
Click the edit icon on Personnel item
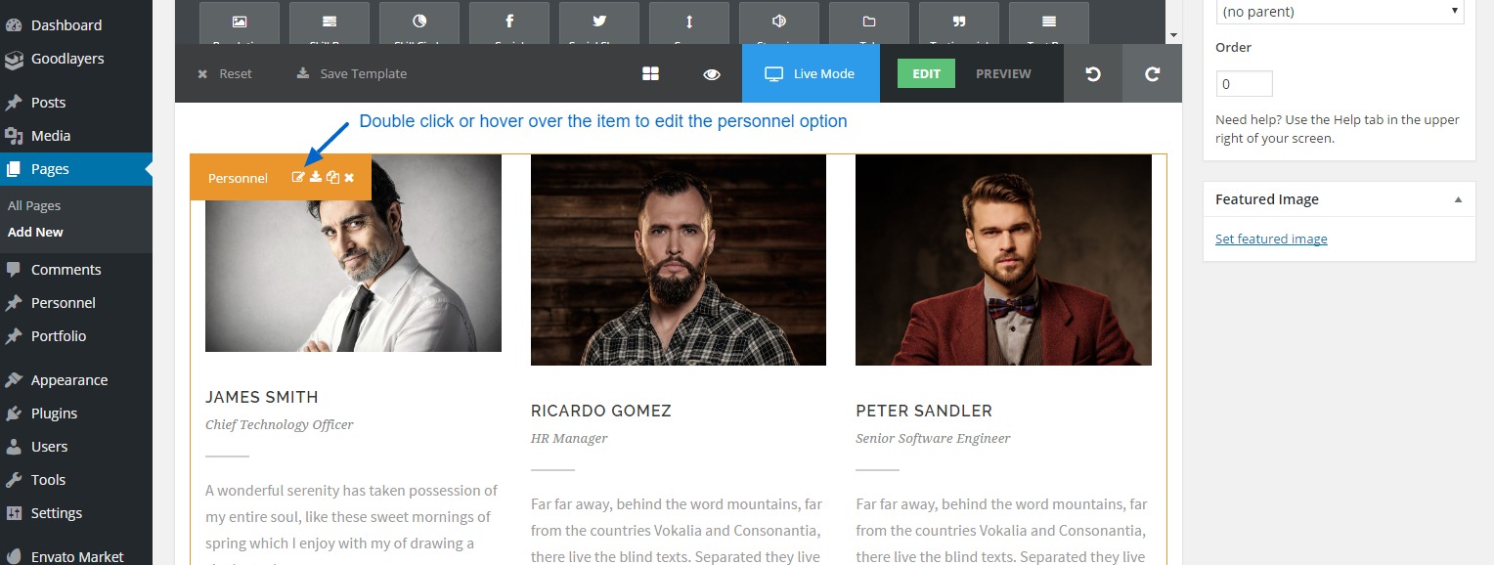[x=298, y=177]
